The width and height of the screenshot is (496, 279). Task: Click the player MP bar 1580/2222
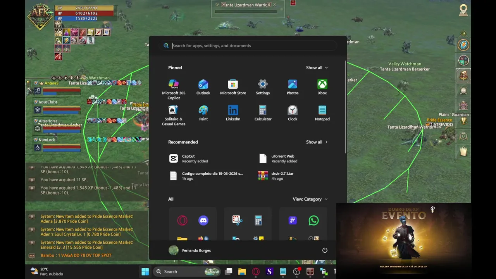tap(85, 18)
